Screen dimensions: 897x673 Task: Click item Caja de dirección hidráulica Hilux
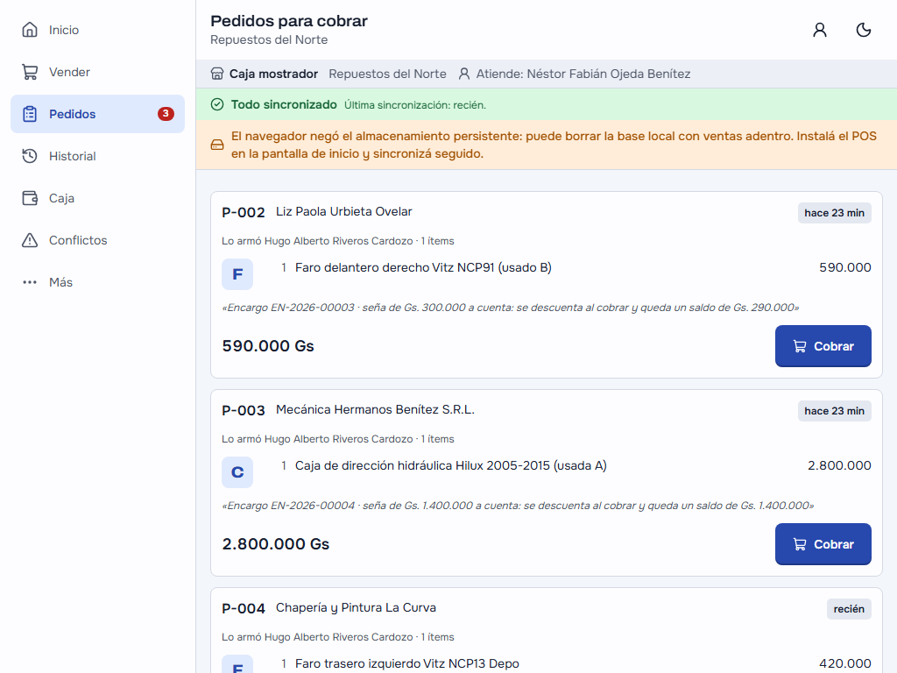[451, 465]
